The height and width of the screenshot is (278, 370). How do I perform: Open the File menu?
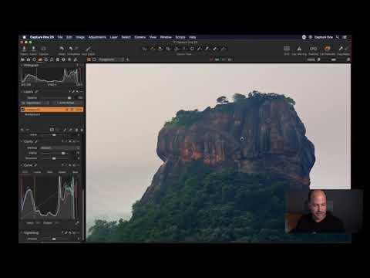pyautogui.click(x=60, y=37)
